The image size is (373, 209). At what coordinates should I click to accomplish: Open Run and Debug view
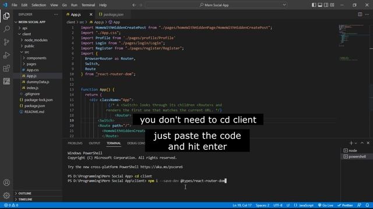tap(6, 55)
